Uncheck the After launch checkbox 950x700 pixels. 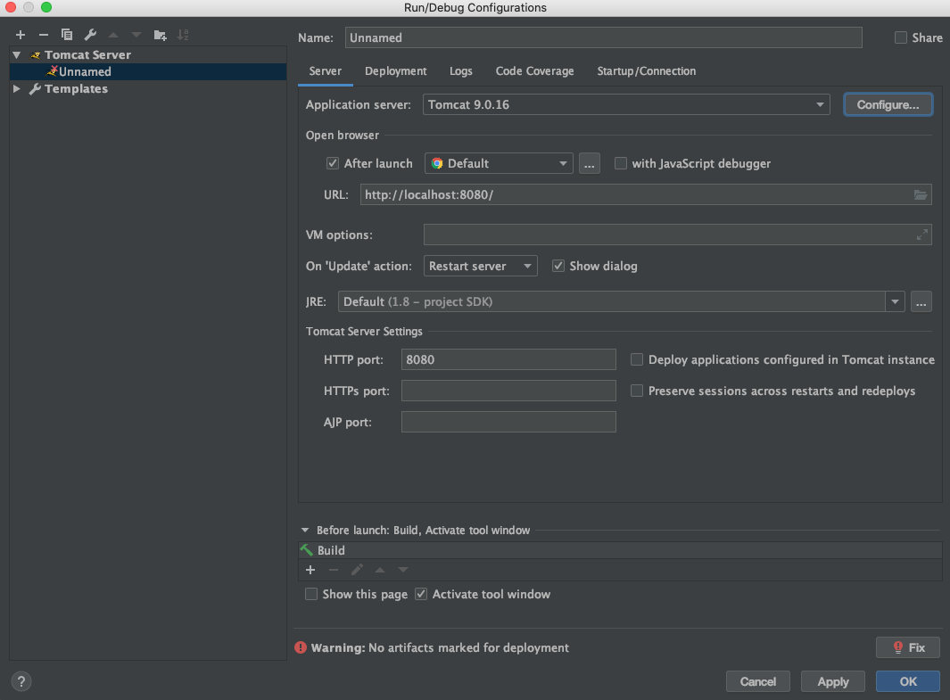[x=332, y=163]
